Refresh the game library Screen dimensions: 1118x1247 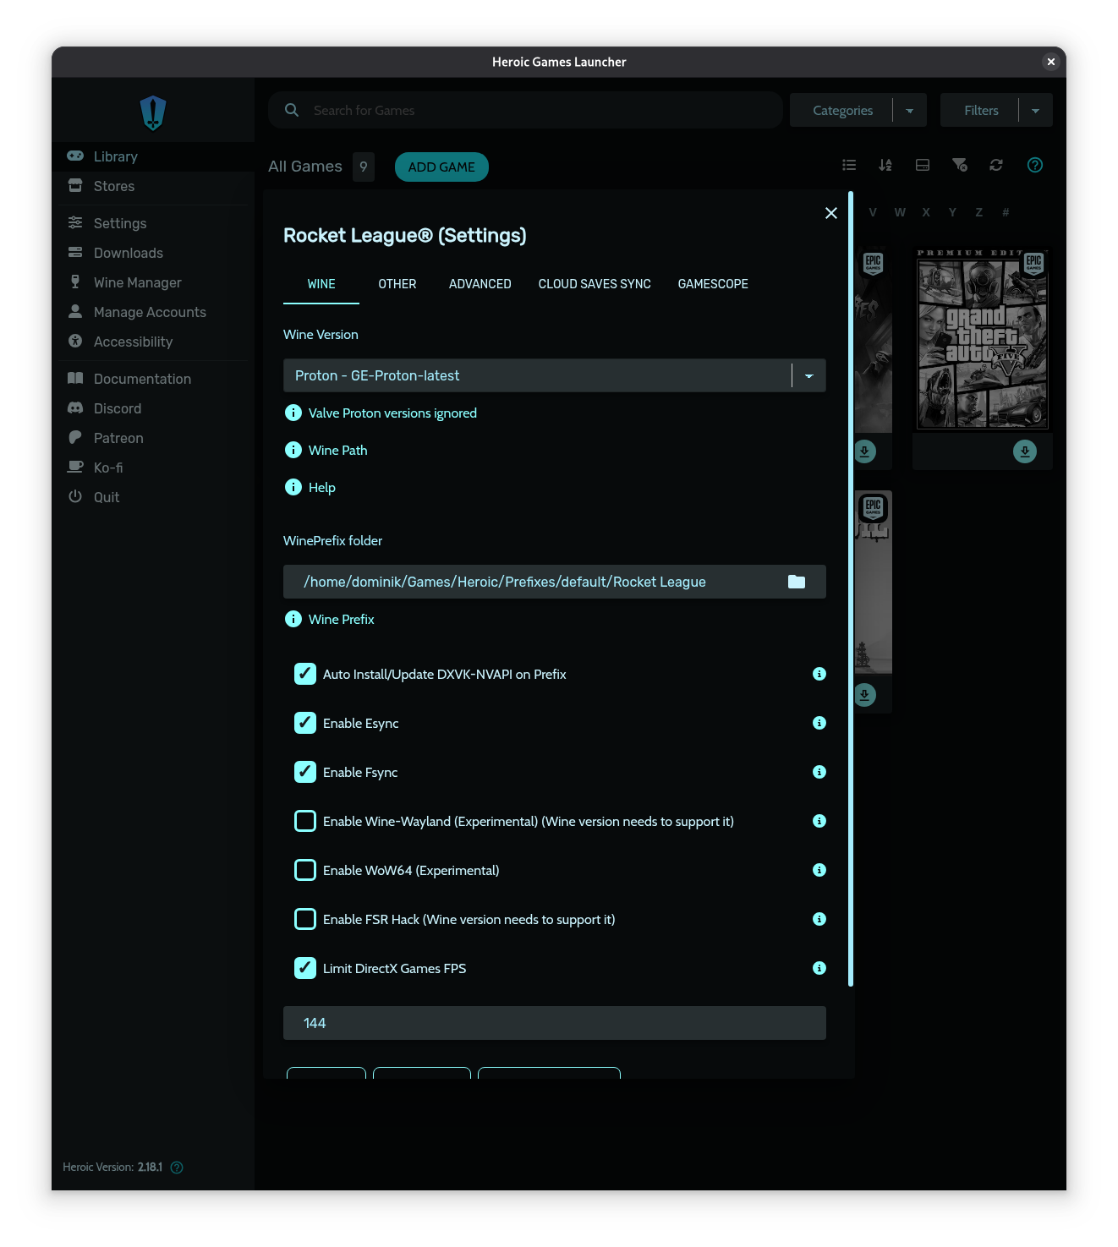click(996, 165)
